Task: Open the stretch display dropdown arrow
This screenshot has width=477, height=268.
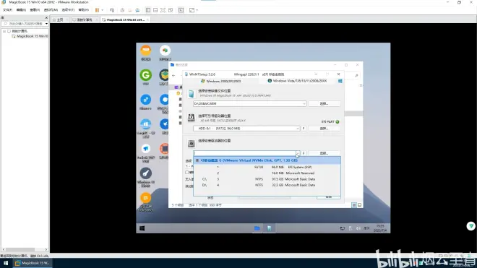Action: pos(197,10)
